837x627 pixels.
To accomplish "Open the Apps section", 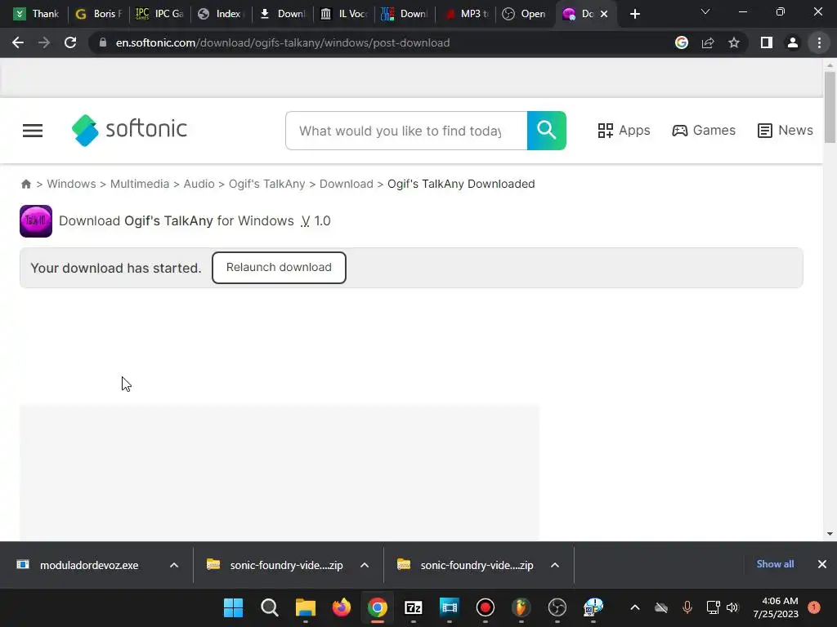I will 624,131.
